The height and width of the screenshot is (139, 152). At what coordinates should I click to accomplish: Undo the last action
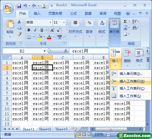pos(25,6)
